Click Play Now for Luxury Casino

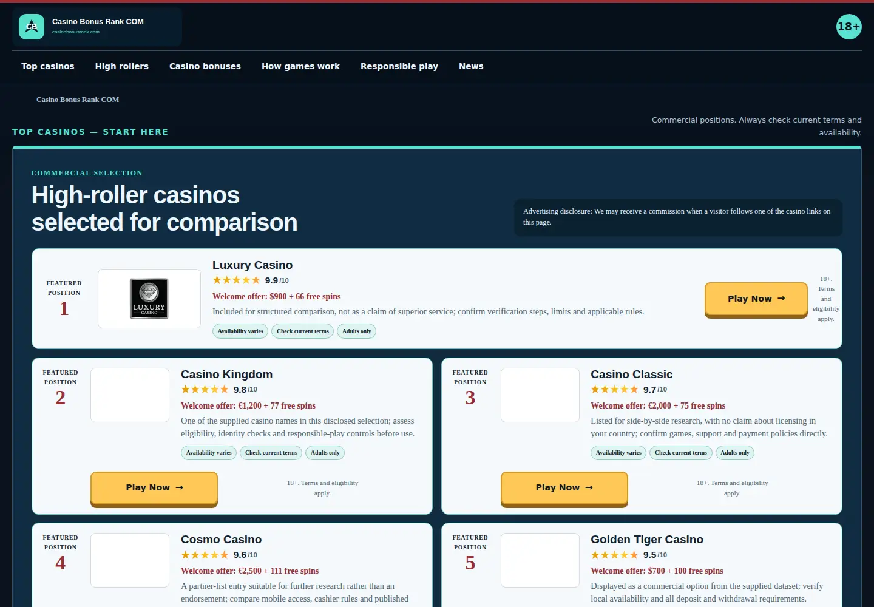[x=756, y=299]
